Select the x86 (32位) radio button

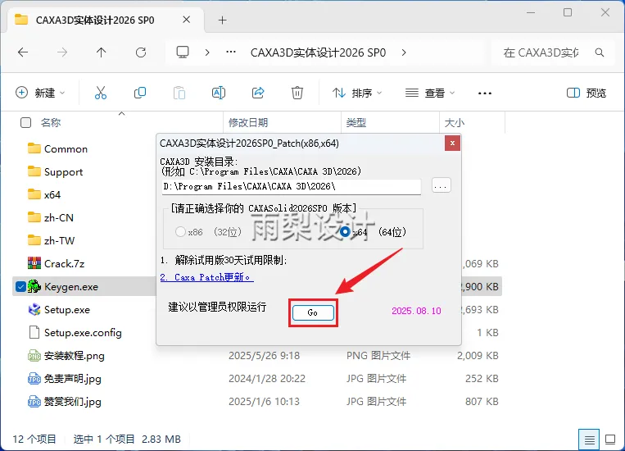(x=180, y=231)
